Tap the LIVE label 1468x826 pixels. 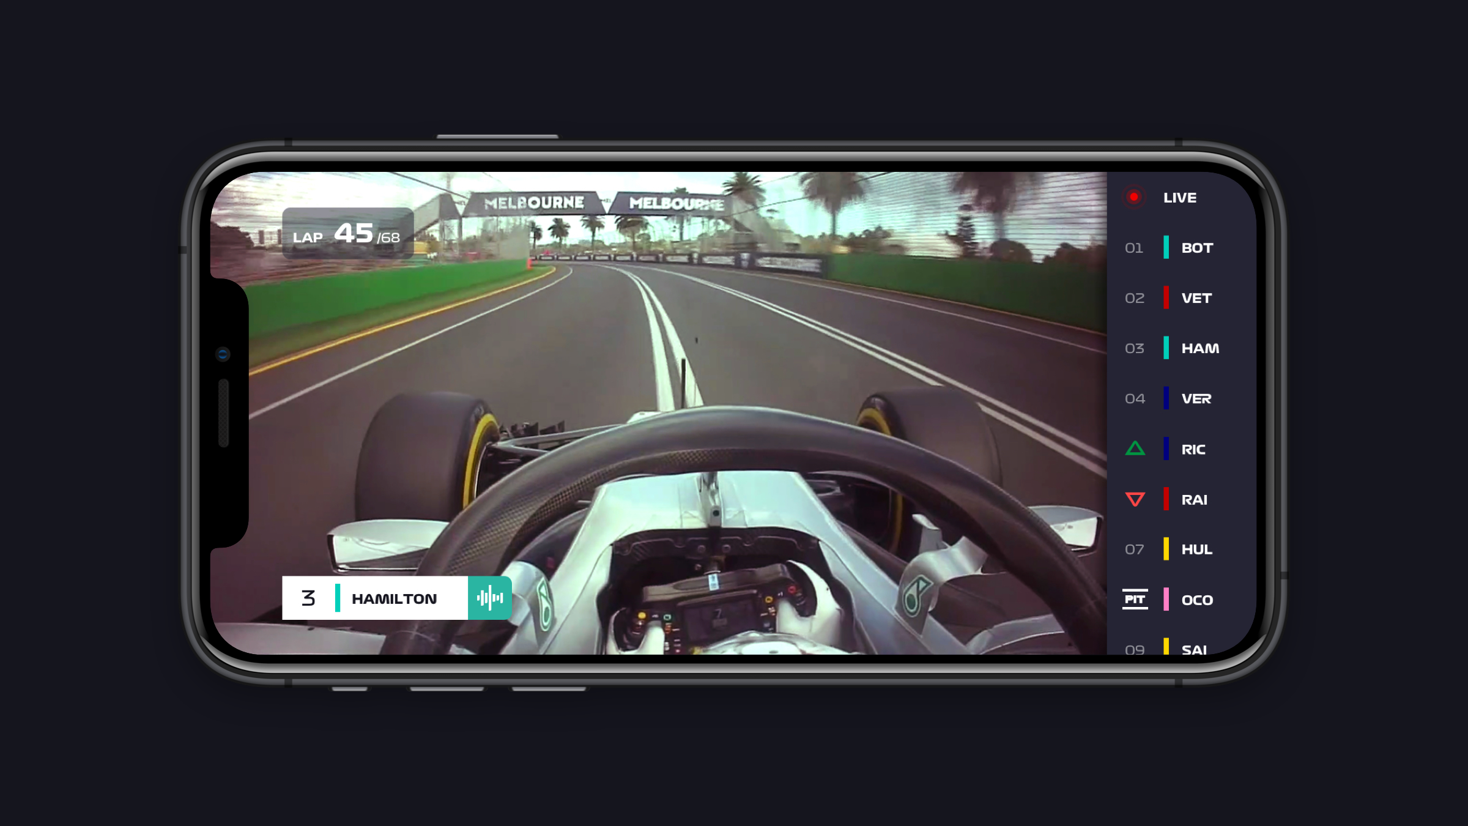pyautogui.click(x=1179, y=198)
